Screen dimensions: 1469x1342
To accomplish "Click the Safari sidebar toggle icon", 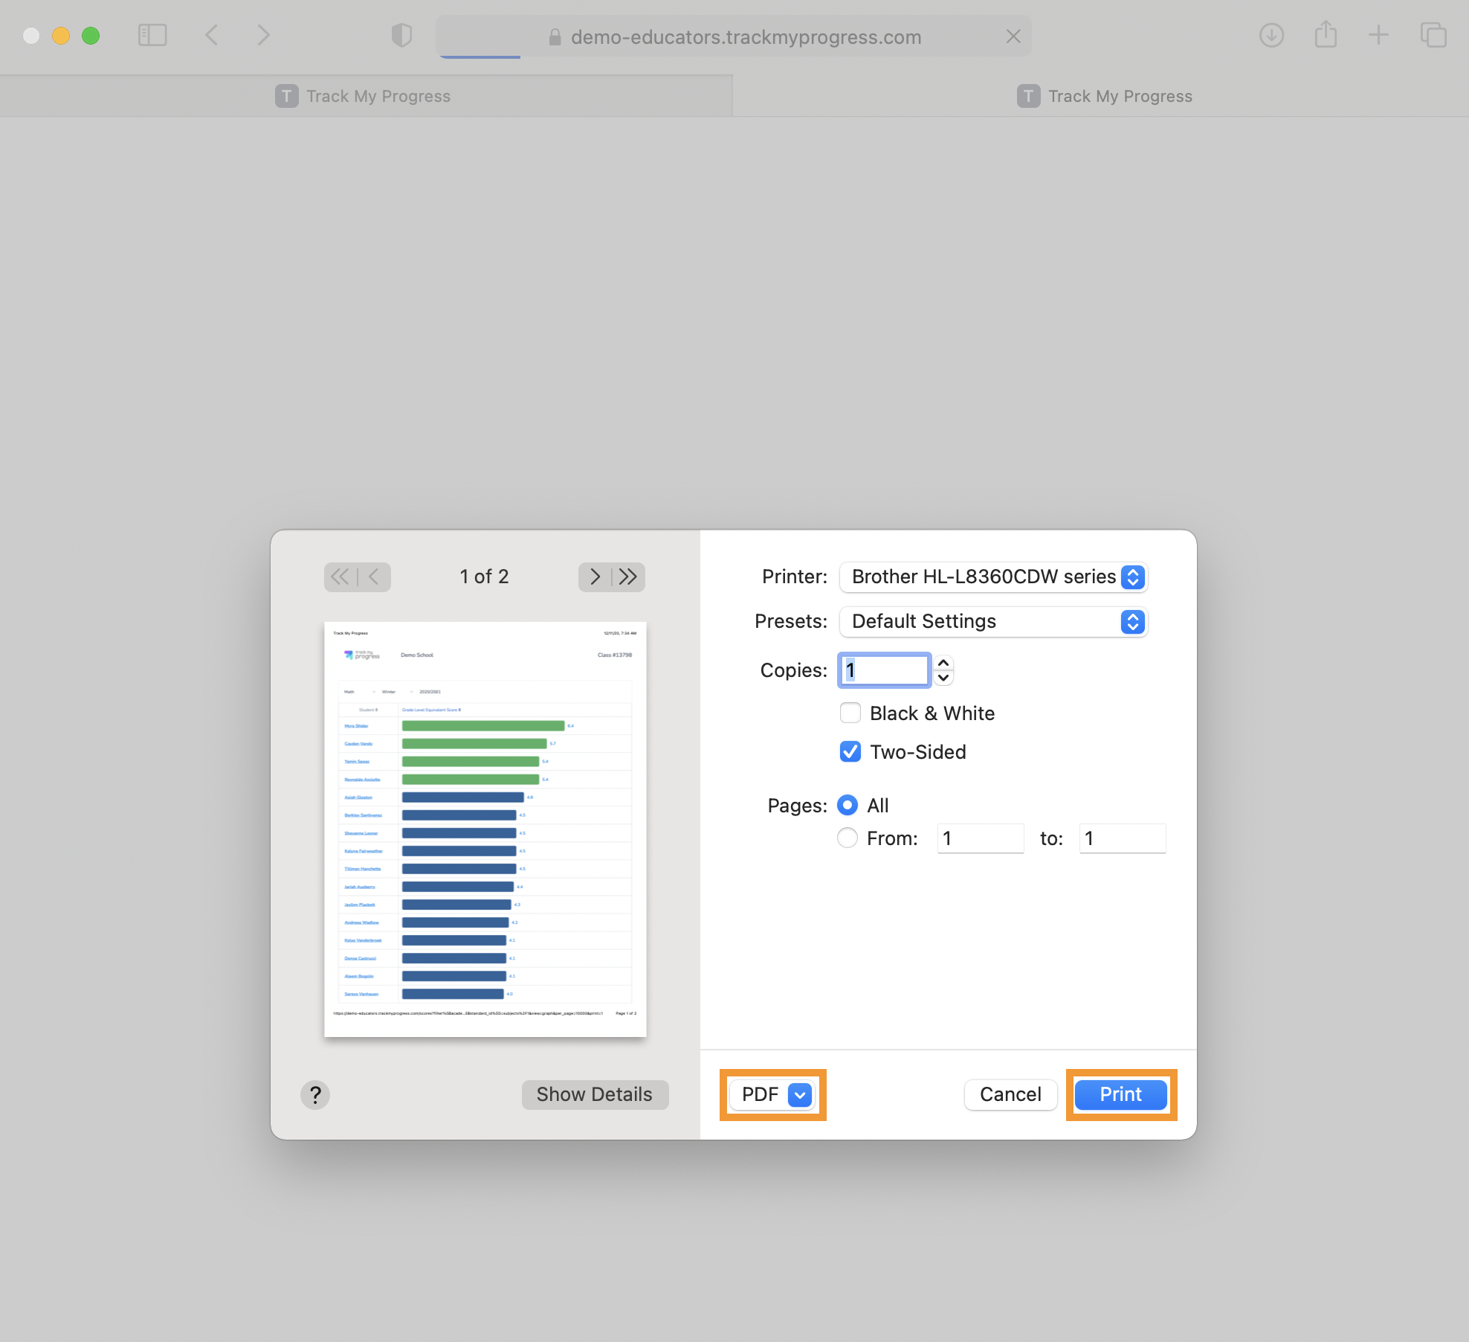I will 152,36.
